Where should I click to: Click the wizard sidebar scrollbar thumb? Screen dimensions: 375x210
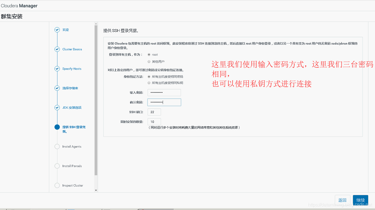[x=96, y=100]
